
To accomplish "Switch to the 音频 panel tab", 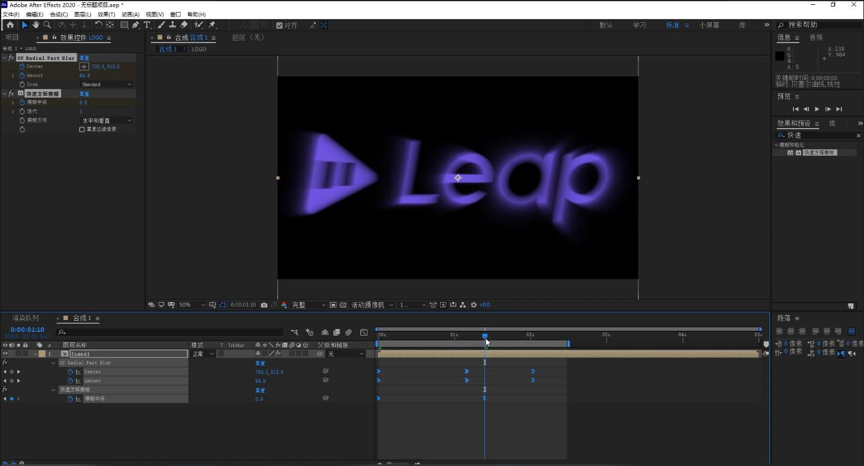I will click(816, 37).
